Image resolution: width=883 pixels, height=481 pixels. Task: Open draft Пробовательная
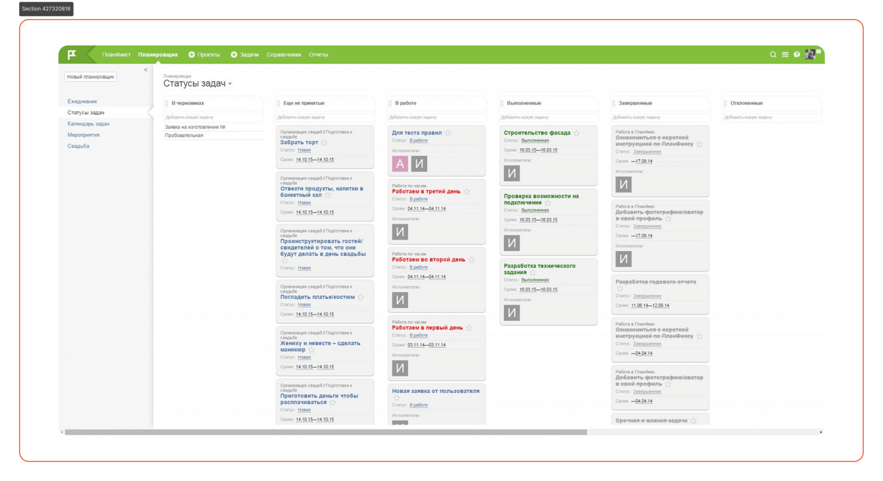point(184,135)
